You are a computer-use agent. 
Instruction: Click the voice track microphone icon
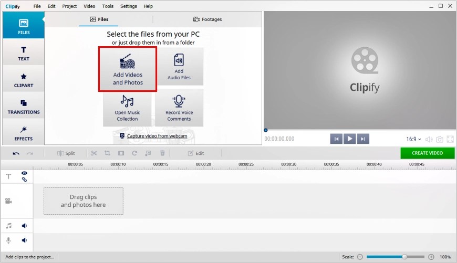8,240
